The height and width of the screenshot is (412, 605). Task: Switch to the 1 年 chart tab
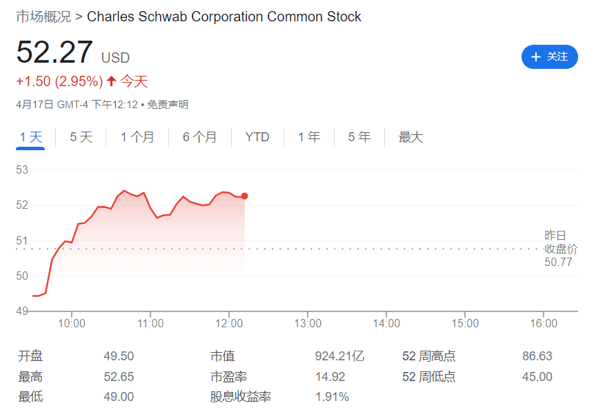pos(309,137)
